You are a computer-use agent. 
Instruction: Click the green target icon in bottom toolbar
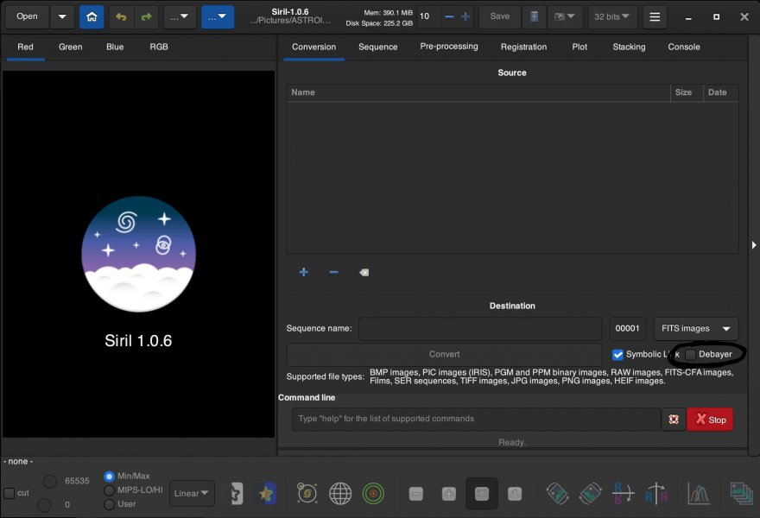pos(373,493)
